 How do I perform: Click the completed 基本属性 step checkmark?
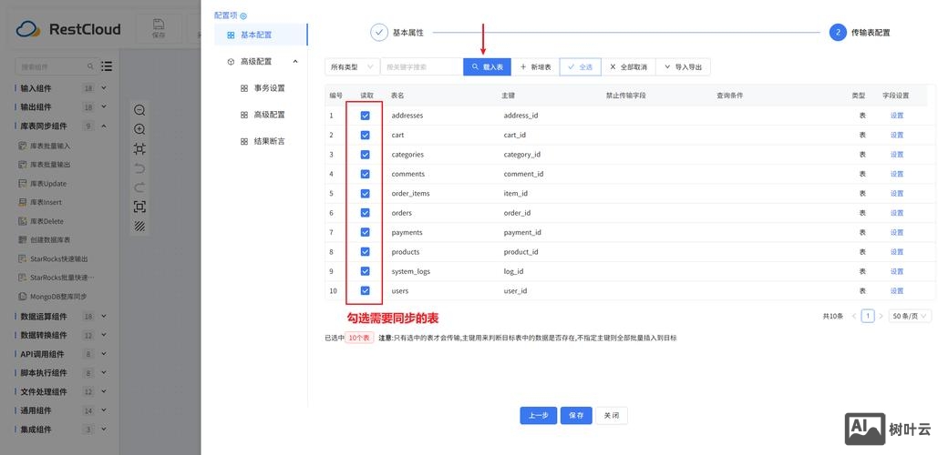coord(379,32)
